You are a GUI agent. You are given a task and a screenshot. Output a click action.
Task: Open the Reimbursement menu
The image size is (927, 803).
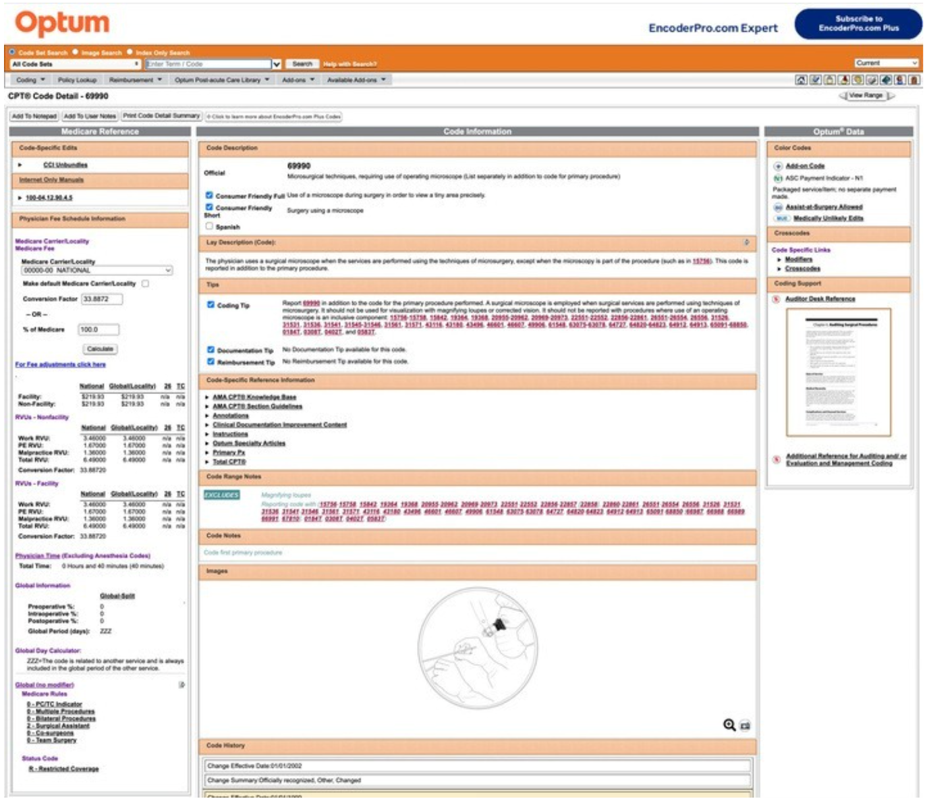pyautogui.click(x=136, y=80)
